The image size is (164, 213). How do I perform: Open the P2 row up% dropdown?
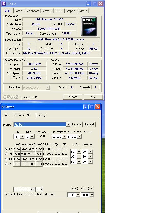coord(79,162)
